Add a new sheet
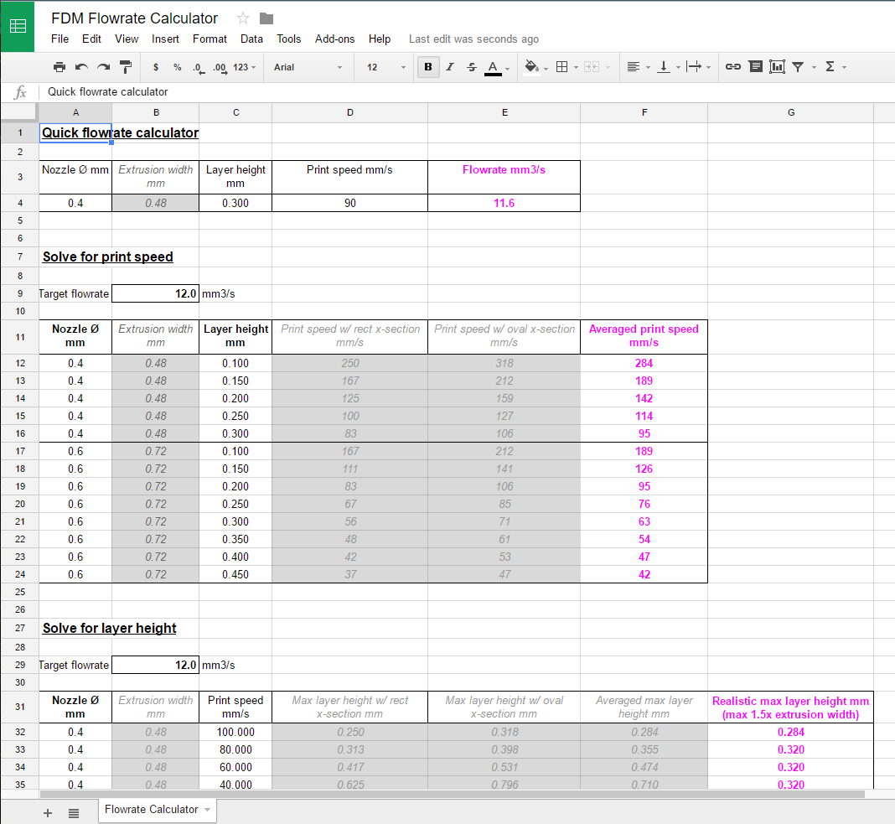This screenshot has width=895, height=824. pos(48,813)
